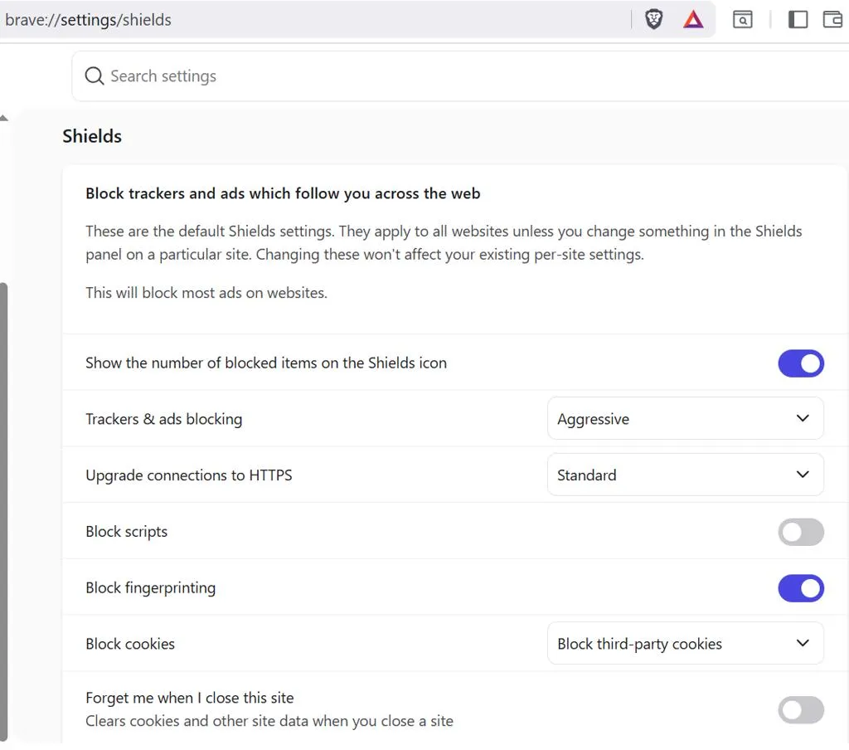The height and width of the screenshot is (750, 849).
Task: Toggle the sidebar panel icon
Action: pos(798,20)
